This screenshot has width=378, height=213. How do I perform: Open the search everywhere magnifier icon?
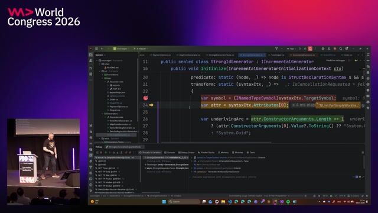[341, 49]
